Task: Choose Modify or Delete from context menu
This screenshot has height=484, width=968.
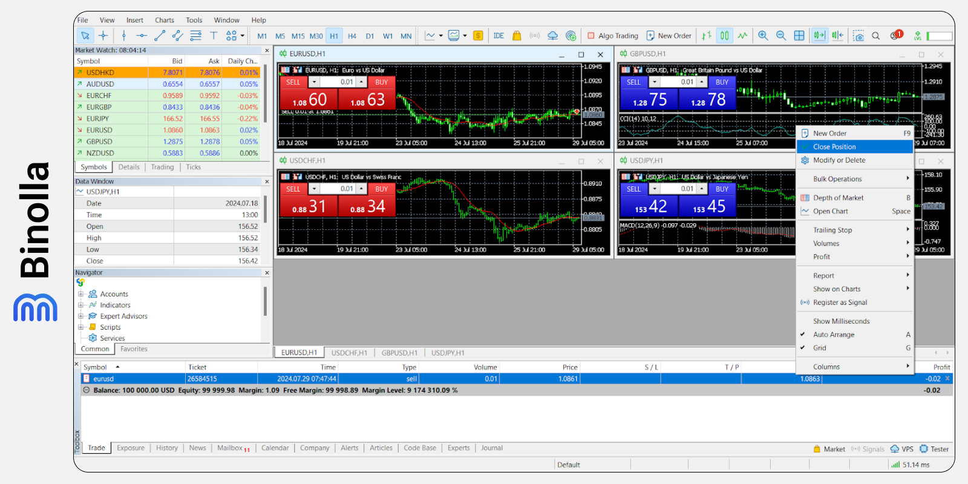Action: [x=854, y=160]
